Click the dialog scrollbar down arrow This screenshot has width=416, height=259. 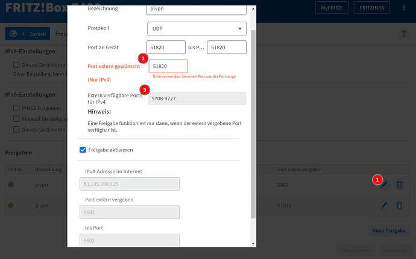click(x=253, y=243)
